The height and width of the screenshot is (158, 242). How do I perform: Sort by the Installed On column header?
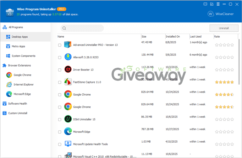177,36
